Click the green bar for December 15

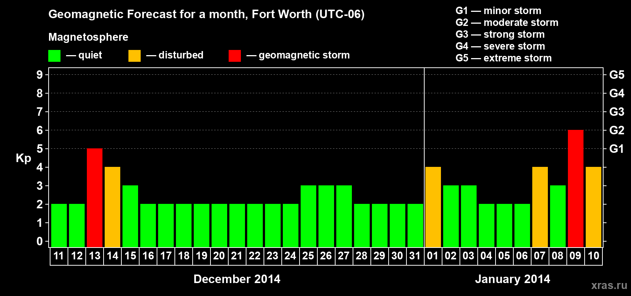coord(130,216)
